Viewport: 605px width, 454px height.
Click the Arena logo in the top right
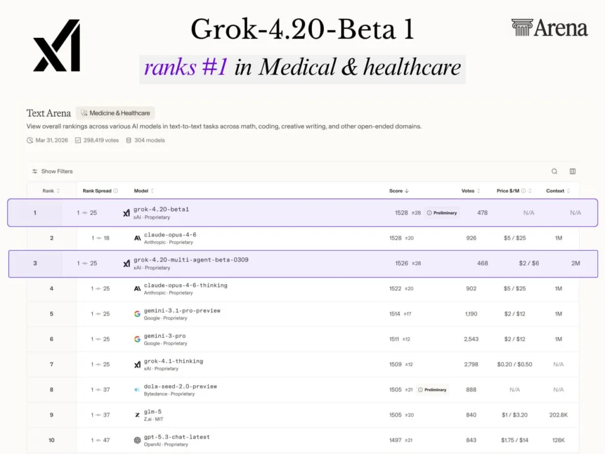pyautogui.click(x=549, y=27)
